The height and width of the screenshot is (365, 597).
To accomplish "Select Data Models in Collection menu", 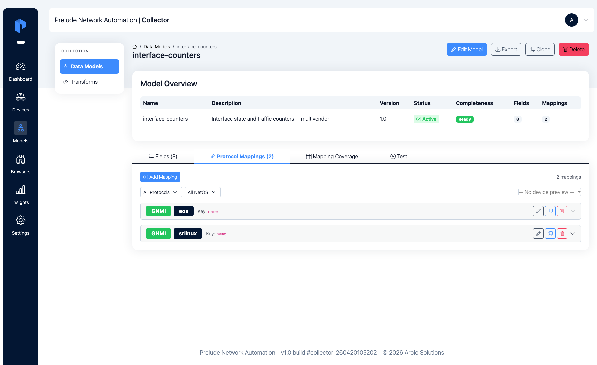I will tap(90, 66).
